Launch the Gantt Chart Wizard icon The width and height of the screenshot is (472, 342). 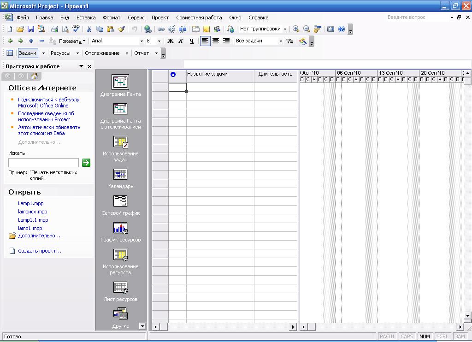coord(303,41)
